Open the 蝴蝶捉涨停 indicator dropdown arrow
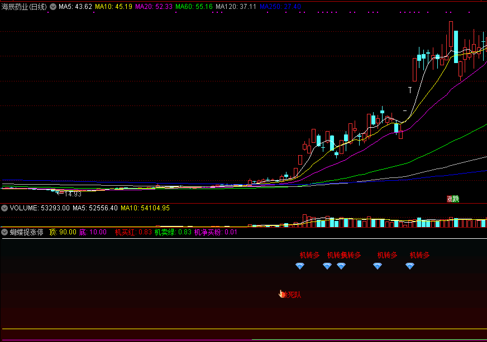487x342 pixels. tap(4, 232)
